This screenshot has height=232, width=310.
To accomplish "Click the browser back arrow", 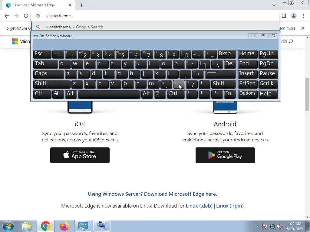I will [7, 16].
